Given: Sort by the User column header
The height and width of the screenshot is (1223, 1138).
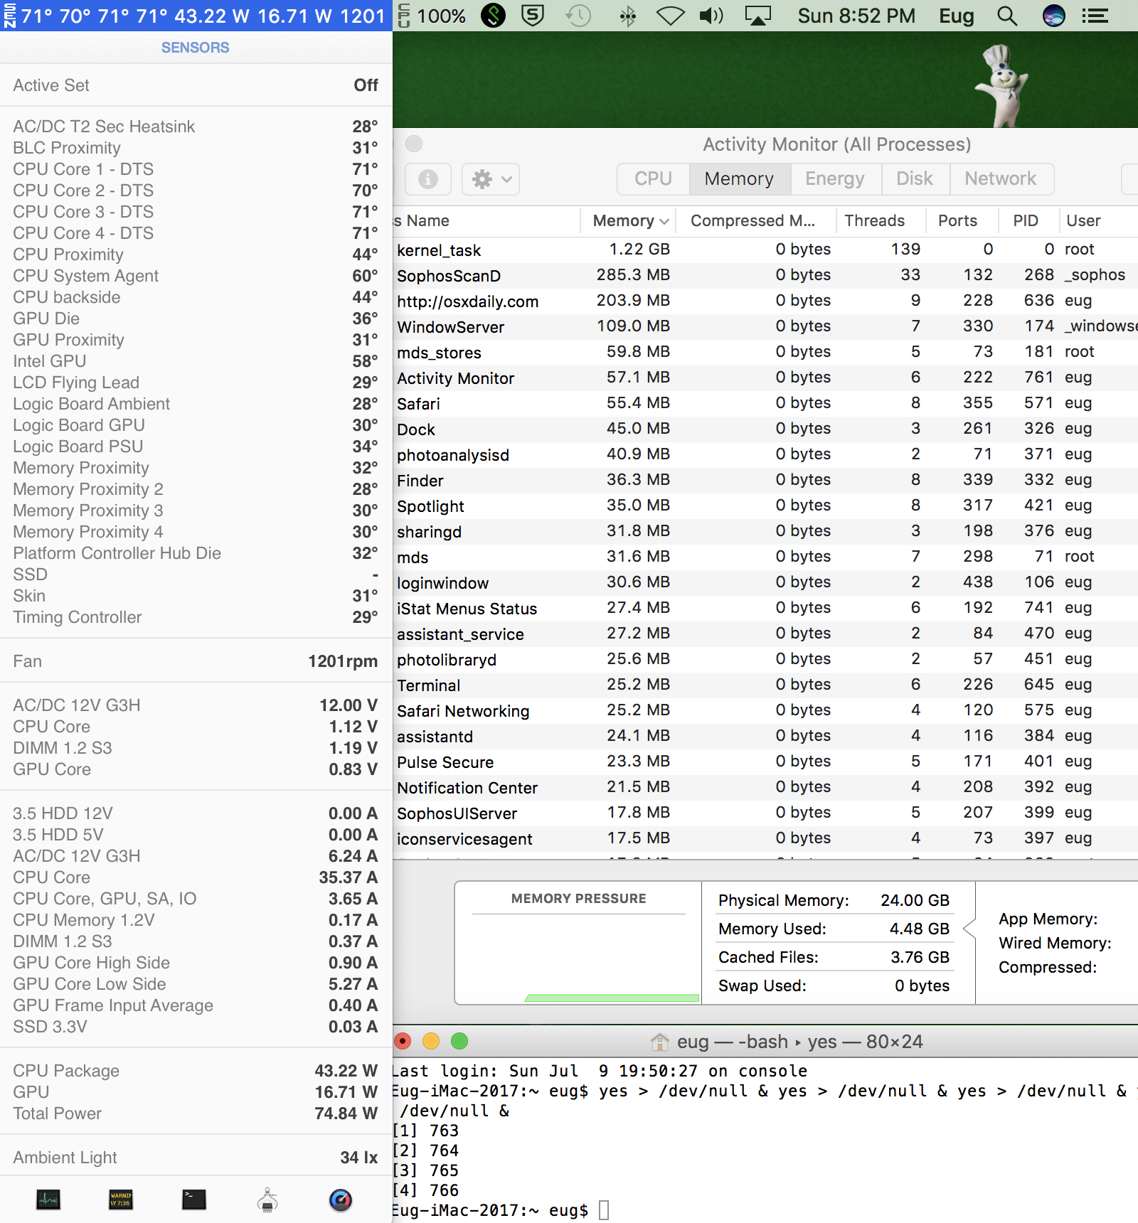Looking at the screenshot, I should (x=1099, y=221).
